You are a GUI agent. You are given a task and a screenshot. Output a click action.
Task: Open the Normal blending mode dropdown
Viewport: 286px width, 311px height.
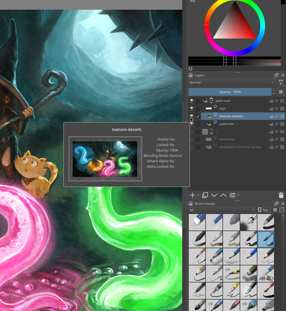point(231,82)
